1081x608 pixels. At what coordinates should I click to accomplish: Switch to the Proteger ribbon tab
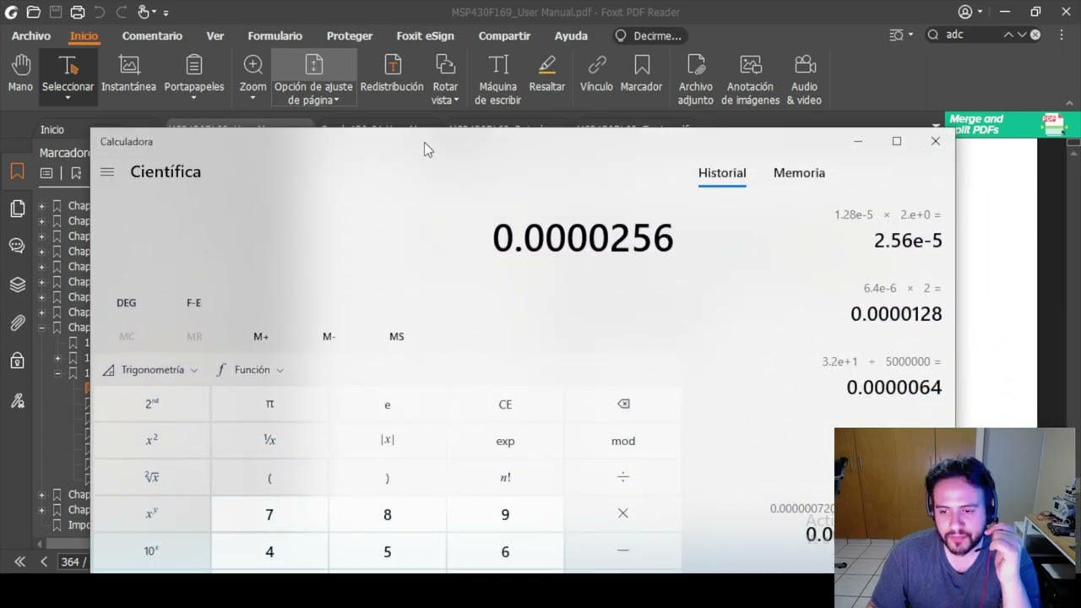click(350, 35)
